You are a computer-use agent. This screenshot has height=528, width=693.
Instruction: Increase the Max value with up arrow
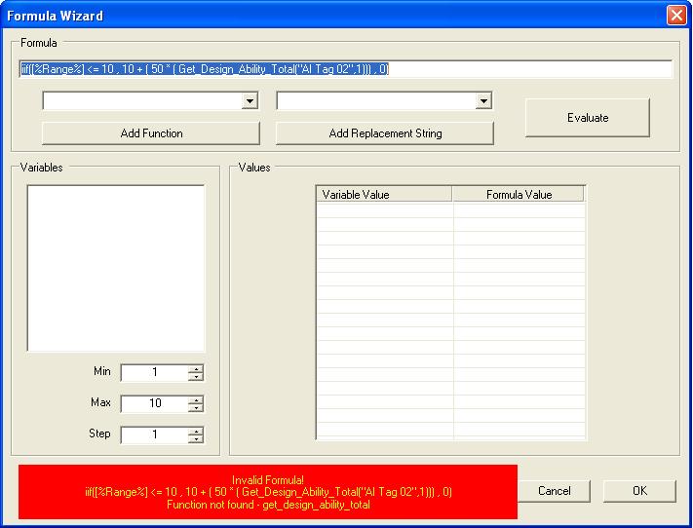coord(196,400)
